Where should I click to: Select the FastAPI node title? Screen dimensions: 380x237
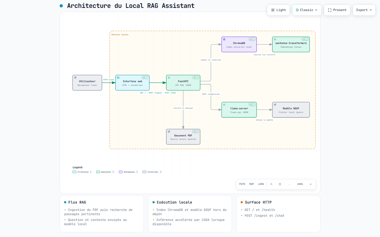click(183, 81)
